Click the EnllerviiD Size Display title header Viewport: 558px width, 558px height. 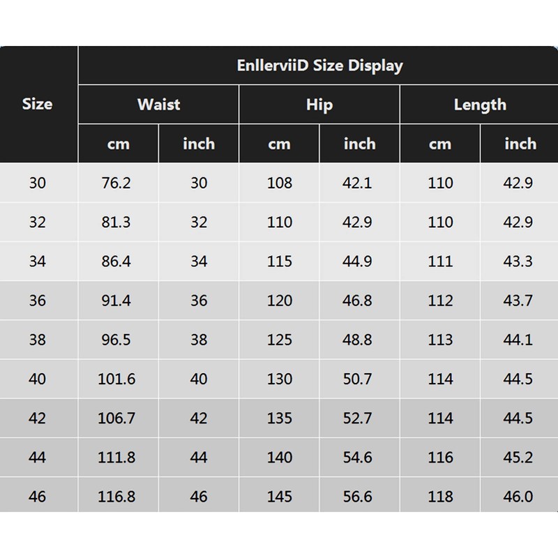(319, 66)
